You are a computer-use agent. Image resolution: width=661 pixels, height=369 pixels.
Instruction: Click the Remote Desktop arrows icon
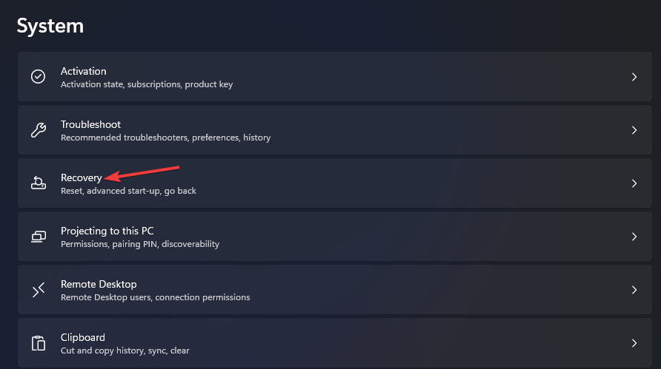39,290
